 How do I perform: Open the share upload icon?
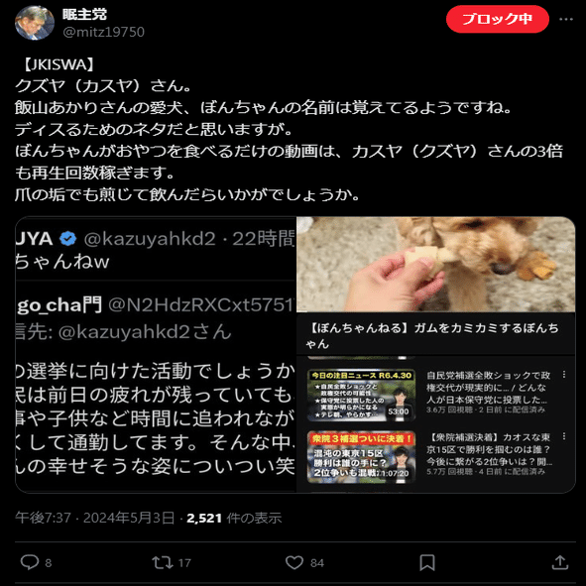tap(559, 562)
